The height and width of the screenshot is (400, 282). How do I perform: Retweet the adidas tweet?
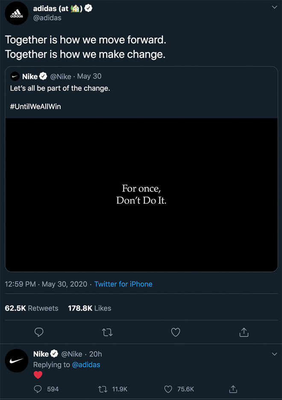point(107,332)
